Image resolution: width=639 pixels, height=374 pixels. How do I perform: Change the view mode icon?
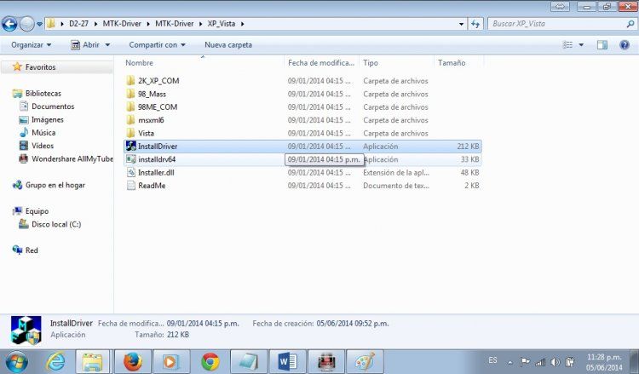click(x=567, y=45)
